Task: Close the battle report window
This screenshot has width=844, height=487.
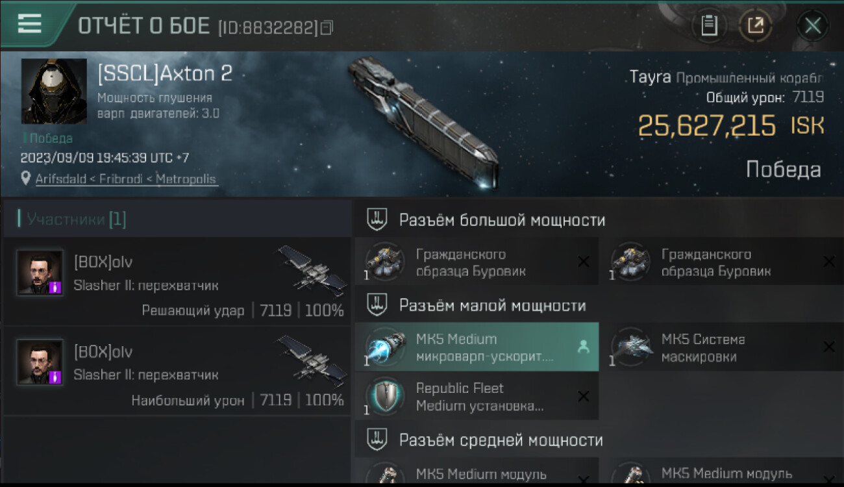Action: (813, 27)
